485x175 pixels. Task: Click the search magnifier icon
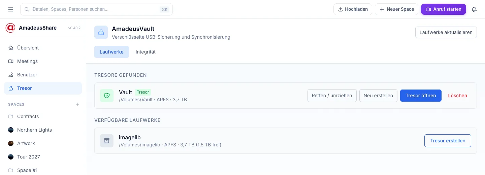[x=27, y=9]
